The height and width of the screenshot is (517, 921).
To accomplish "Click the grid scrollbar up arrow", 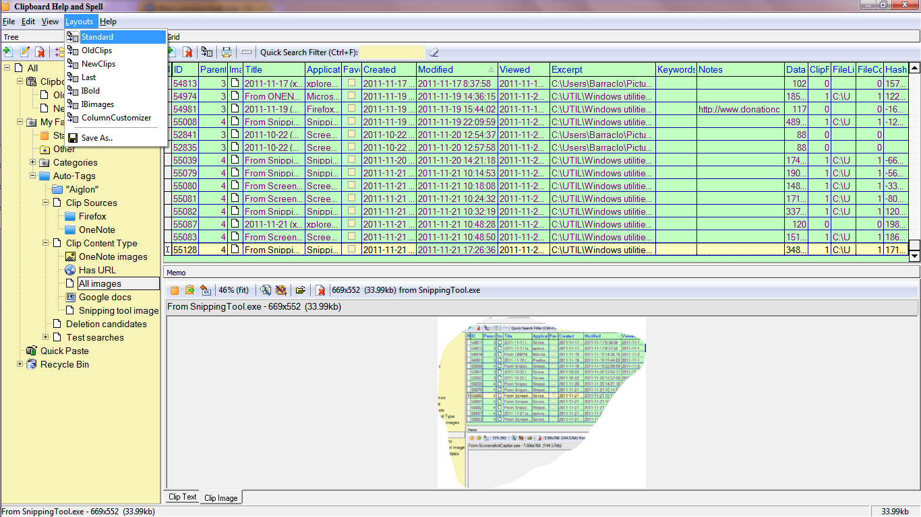I will click(x=914, y=67).
